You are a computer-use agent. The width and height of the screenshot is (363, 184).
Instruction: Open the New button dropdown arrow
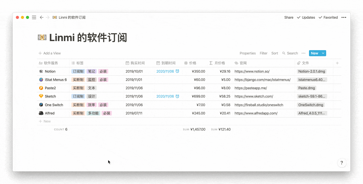coord(323,53)
